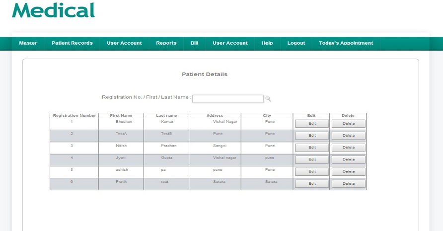Edit the TestA TestB record

click(312, 136)
